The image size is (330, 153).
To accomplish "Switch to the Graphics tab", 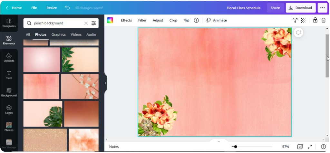I will (x=58, y=34).
